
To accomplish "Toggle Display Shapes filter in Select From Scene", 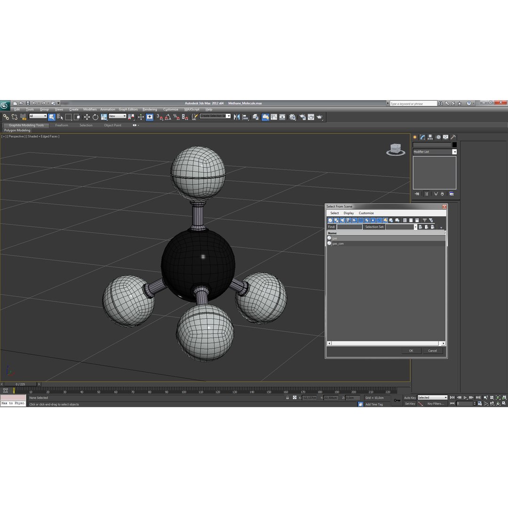I will pos(336,220).
